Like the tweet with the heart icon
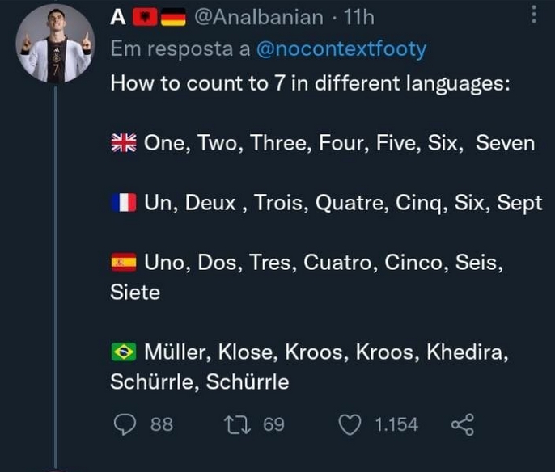555x472 pixels. [x=350, y=424]
